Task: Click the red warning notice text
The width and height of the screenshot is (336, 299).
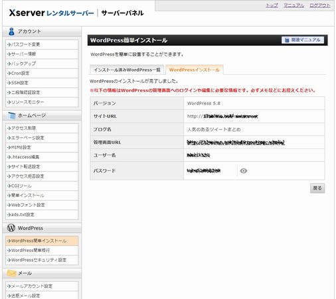Action: 203,90
